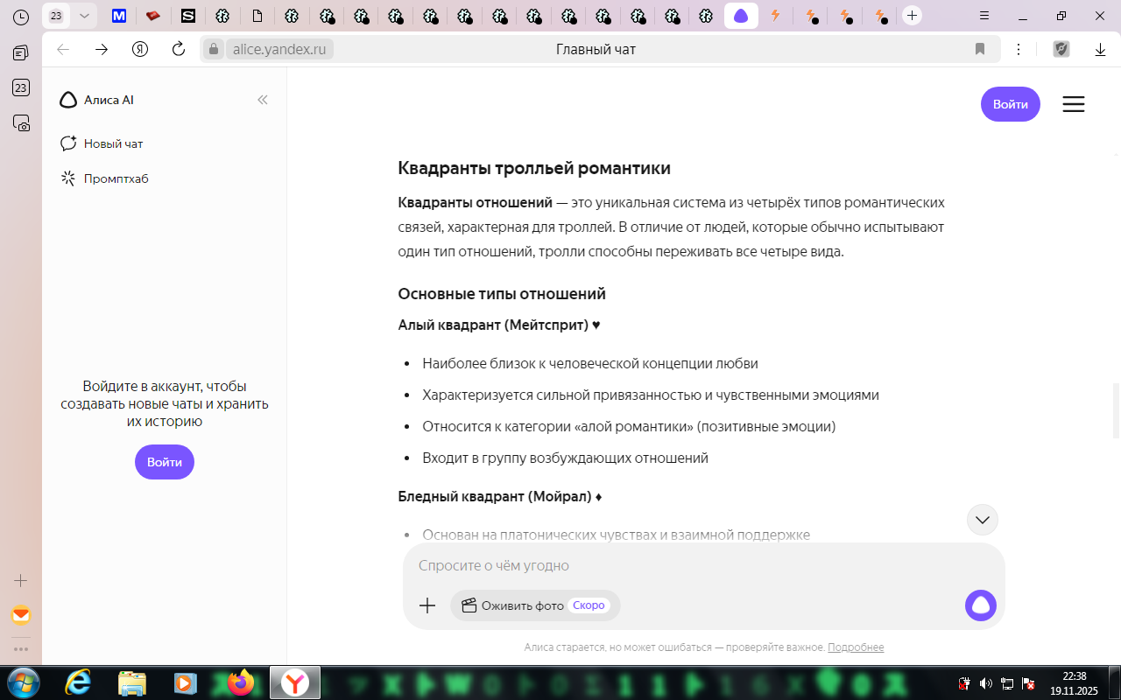This screenshot has height=700, width=1121.
Task: Click the Yandex home button in toolbar
Action: (x=140, y=49)
